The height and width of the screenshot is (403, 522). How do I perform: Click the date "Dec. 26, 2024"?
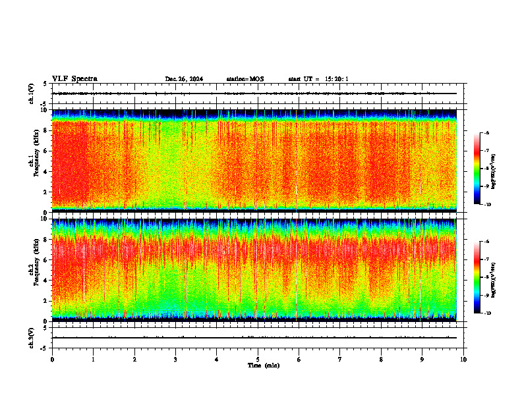(184, 79)
